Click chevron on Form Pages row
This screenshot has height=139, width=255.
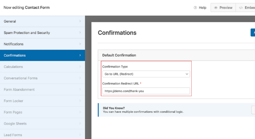[80, 112]
